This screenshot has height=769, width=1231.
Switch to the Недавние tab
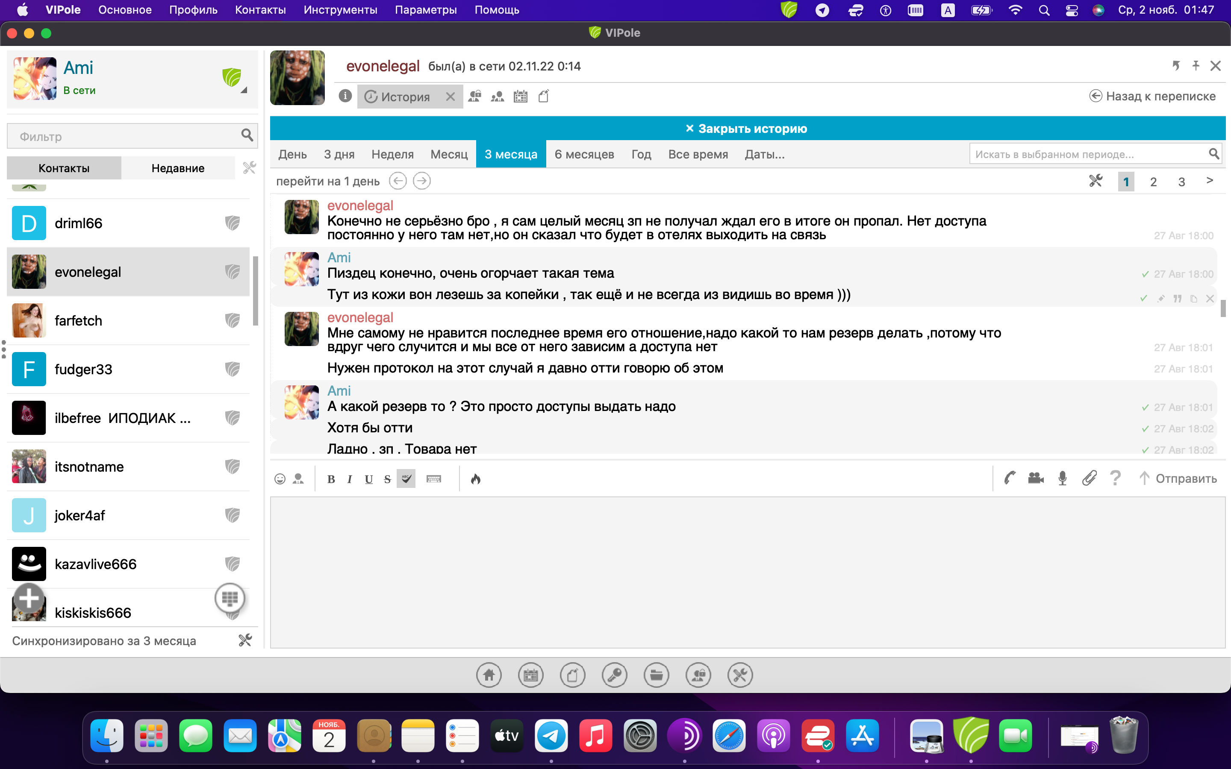point(178,168)
